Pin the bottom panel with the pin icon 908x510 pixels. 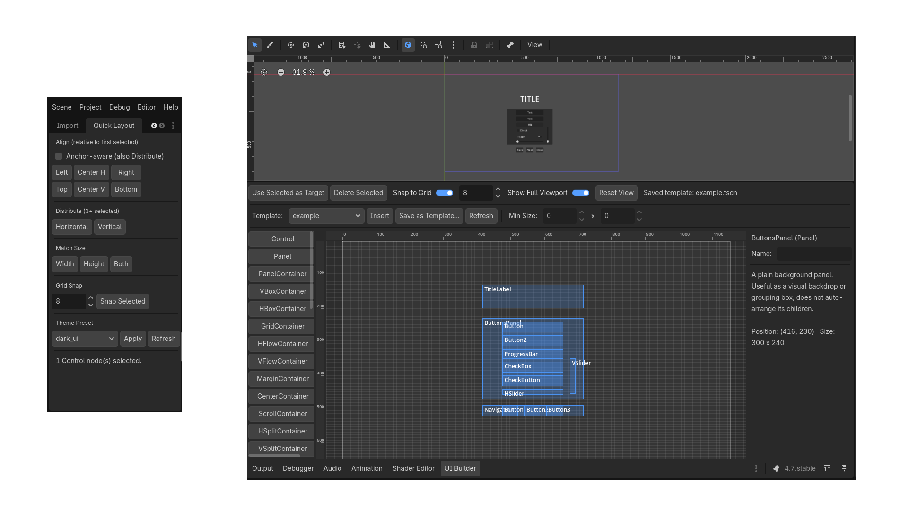844,468
